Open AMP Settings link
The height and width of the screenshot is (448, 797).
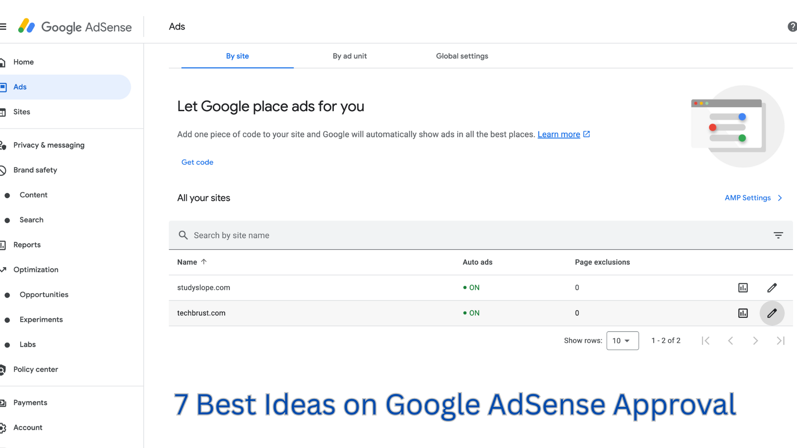[x=753, y=198]
